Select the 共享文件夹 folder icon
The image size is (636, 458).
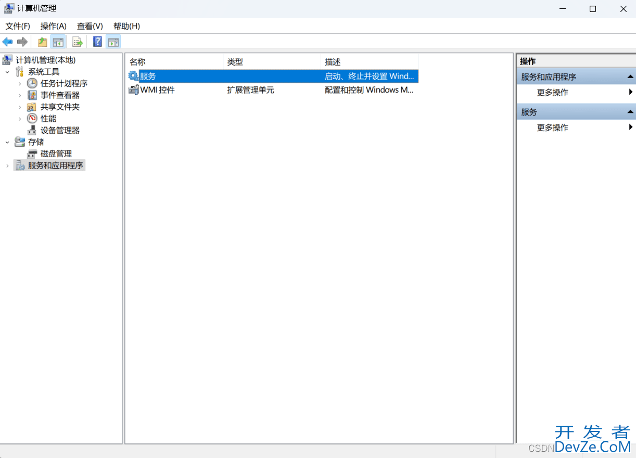coord(32,107)
